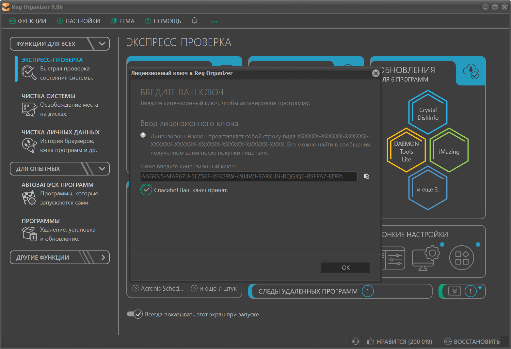Open the three-dots overflow menu icon
This screenshot has width=511, height=349.
click(214, 22)
